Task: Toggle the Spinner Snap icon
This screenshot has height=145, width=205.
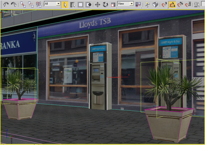Action: (x=188, y=5)
